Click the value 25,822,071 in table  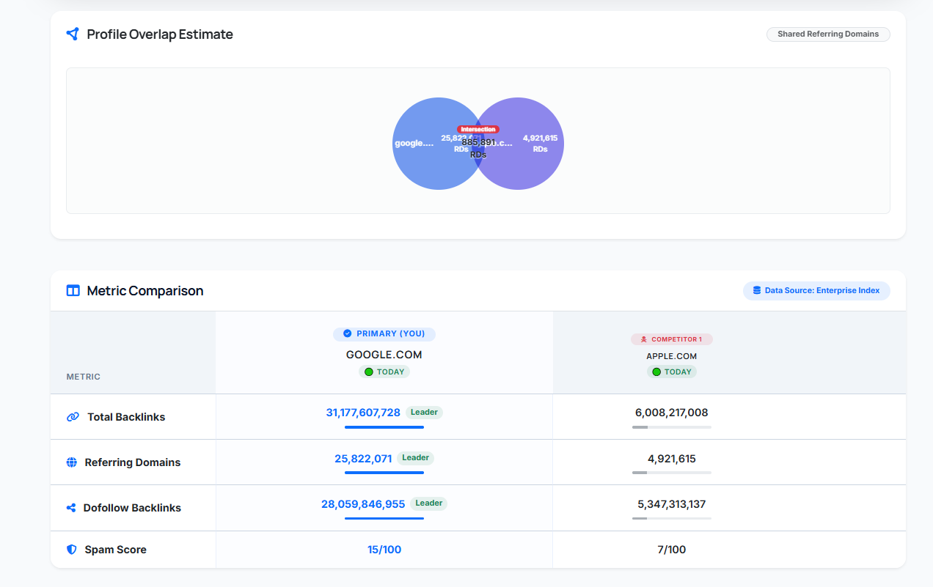(x=363, y=458)
